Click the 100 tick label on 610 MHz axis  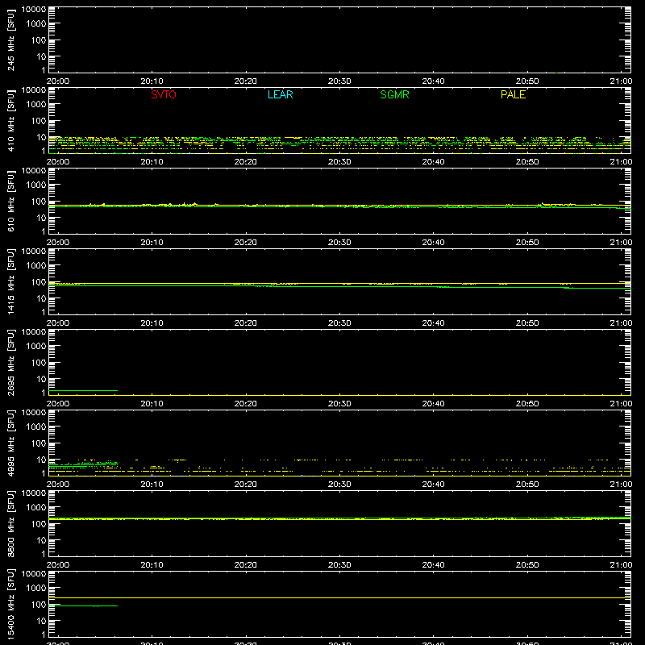click(39, 201)
